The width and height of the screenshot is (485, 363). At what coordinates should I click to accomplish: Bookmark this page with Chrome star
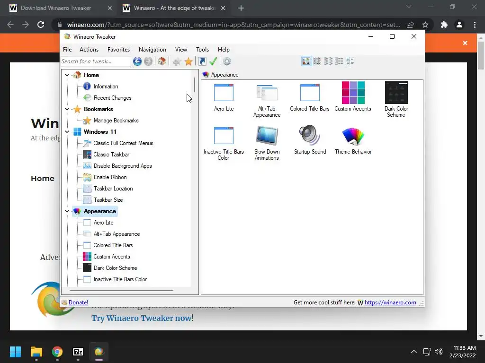point(425,25)
